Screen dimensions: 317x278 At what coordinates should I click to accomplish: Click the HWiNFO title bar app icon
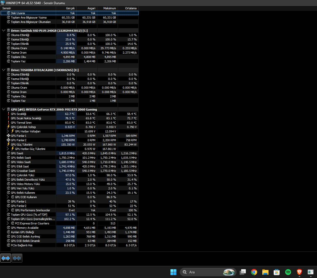3,3
